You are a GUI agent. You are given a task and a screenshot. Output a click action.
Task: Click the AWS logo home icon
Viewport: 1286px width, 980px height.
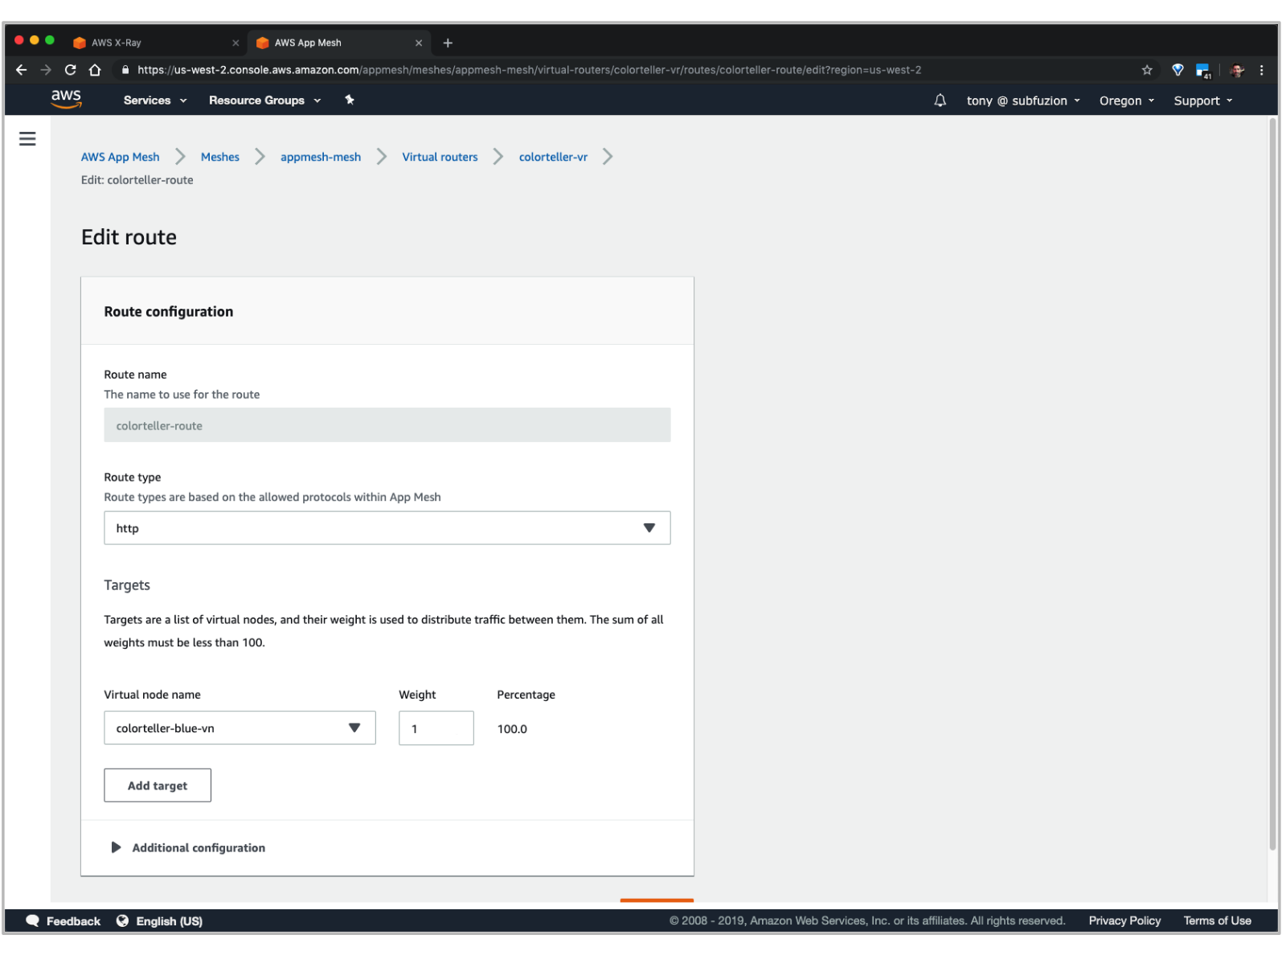66,99
